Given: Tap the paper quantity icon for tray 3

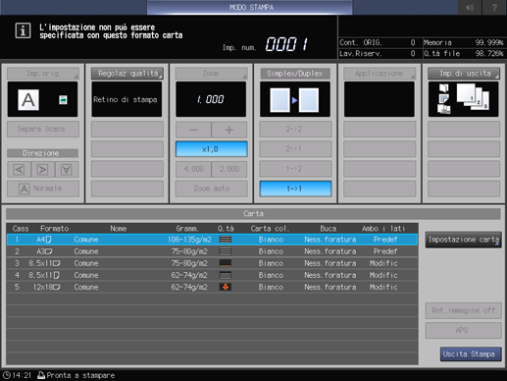Looking at the screenshot, I should pos(226,263).
